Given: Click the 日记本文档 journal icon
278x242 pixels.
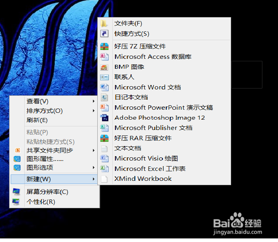Looking at the screenshot, I should [104, 97].
